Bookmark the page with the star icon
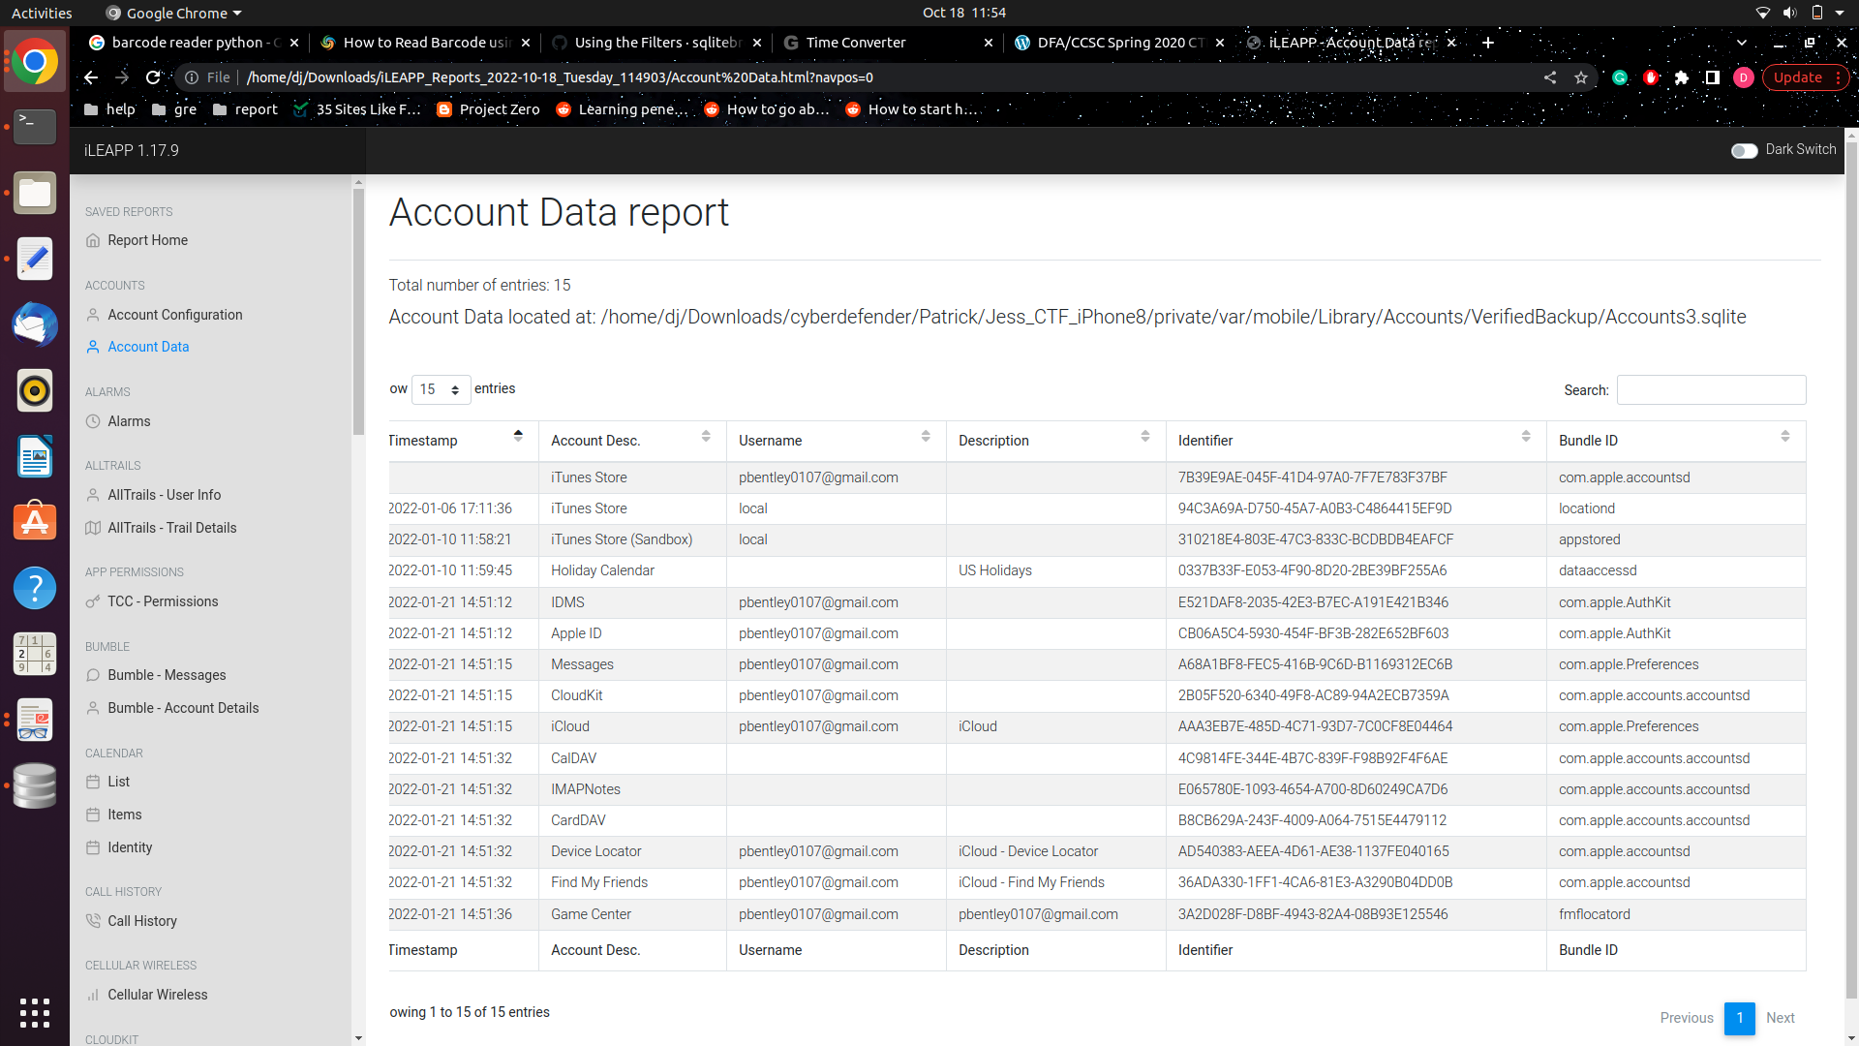 (x=1582, y=77)
